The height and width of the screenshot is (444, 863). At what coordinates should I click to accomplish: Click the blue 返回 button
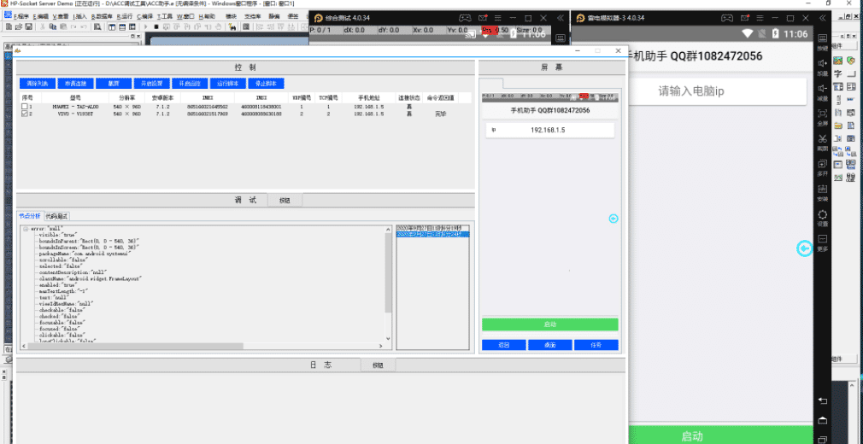pos(504,345)
